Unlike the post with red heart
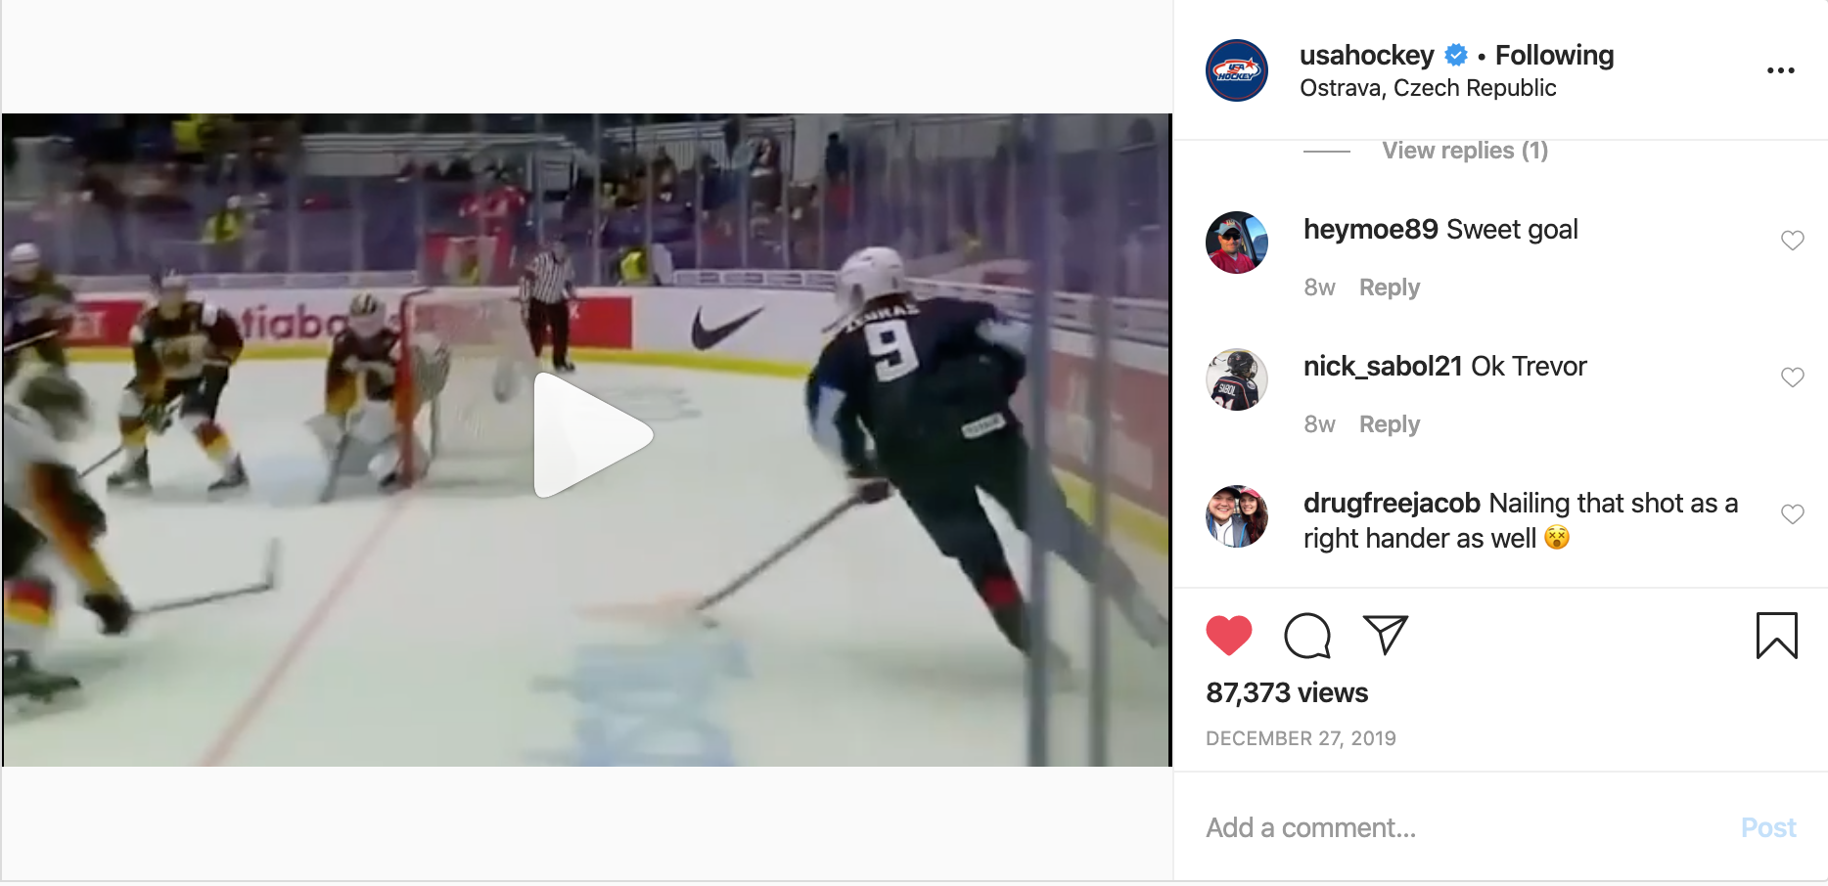Screen dimensions: 1828x886 point(1229,636)
